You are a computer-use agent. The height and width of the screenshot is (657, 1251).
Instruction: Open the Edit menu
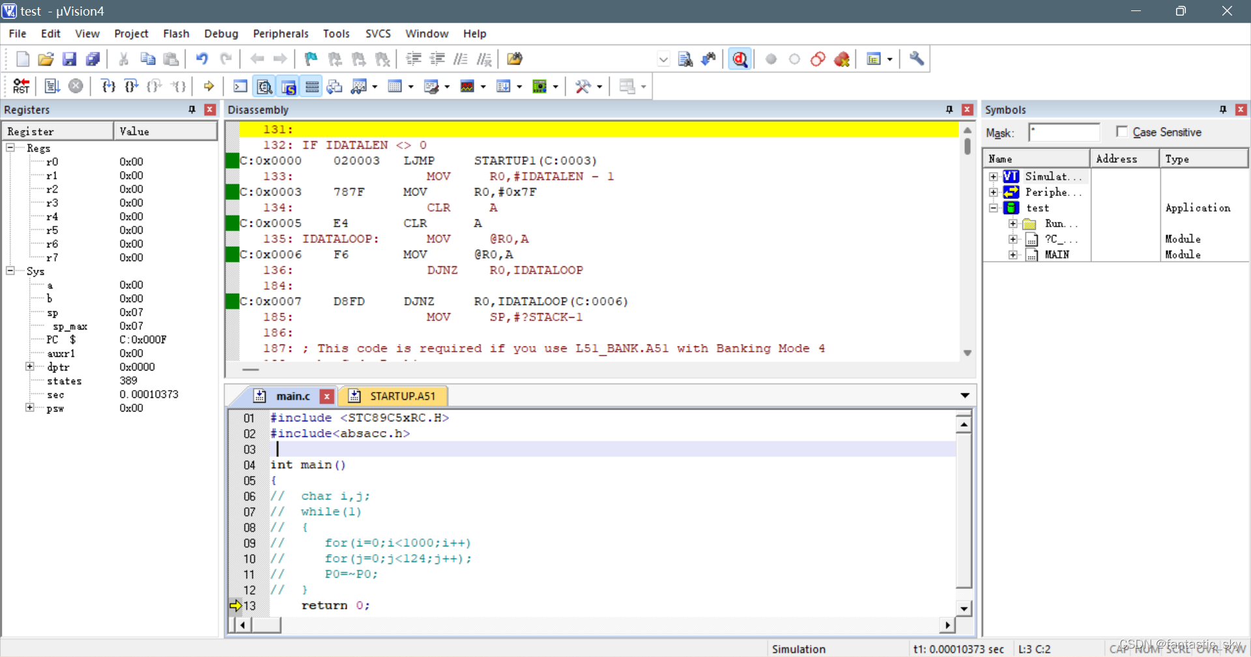50,33
